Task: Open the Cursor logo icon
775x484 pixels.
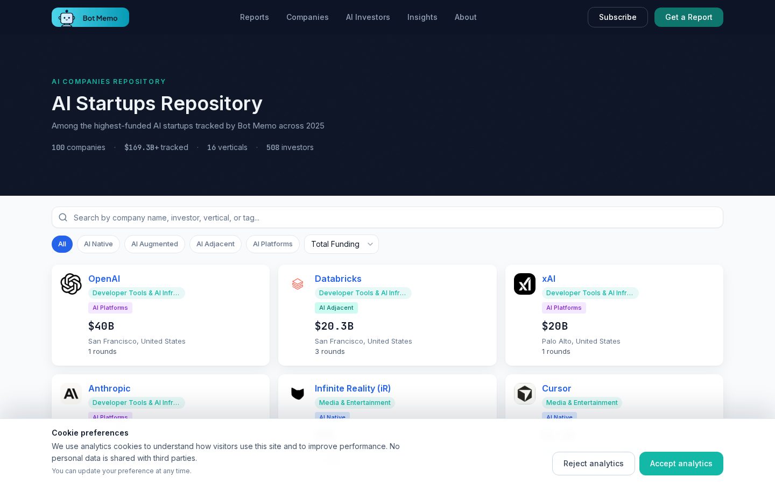Action: (525, 394)
